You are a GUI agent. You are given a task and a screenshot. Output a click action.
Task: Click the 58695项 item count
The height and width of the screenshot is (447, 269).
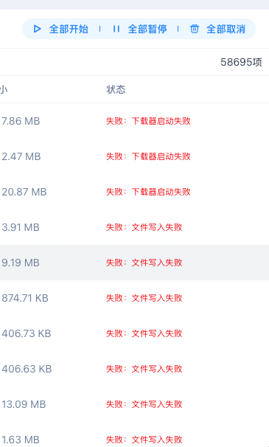pos(241,62)
